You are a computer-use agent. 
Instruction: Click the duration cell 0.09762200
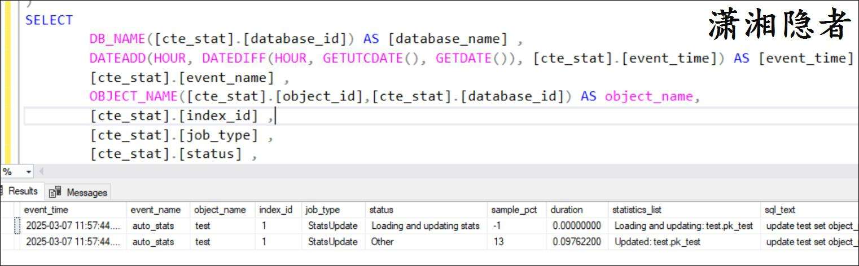click(x=577, y=242)
